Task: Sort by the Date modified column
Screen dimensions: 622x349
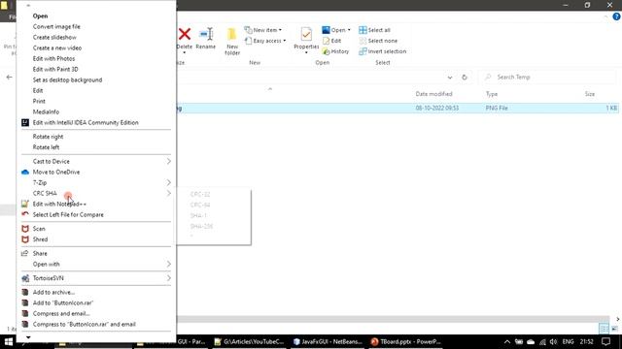Action: (433, 94)
